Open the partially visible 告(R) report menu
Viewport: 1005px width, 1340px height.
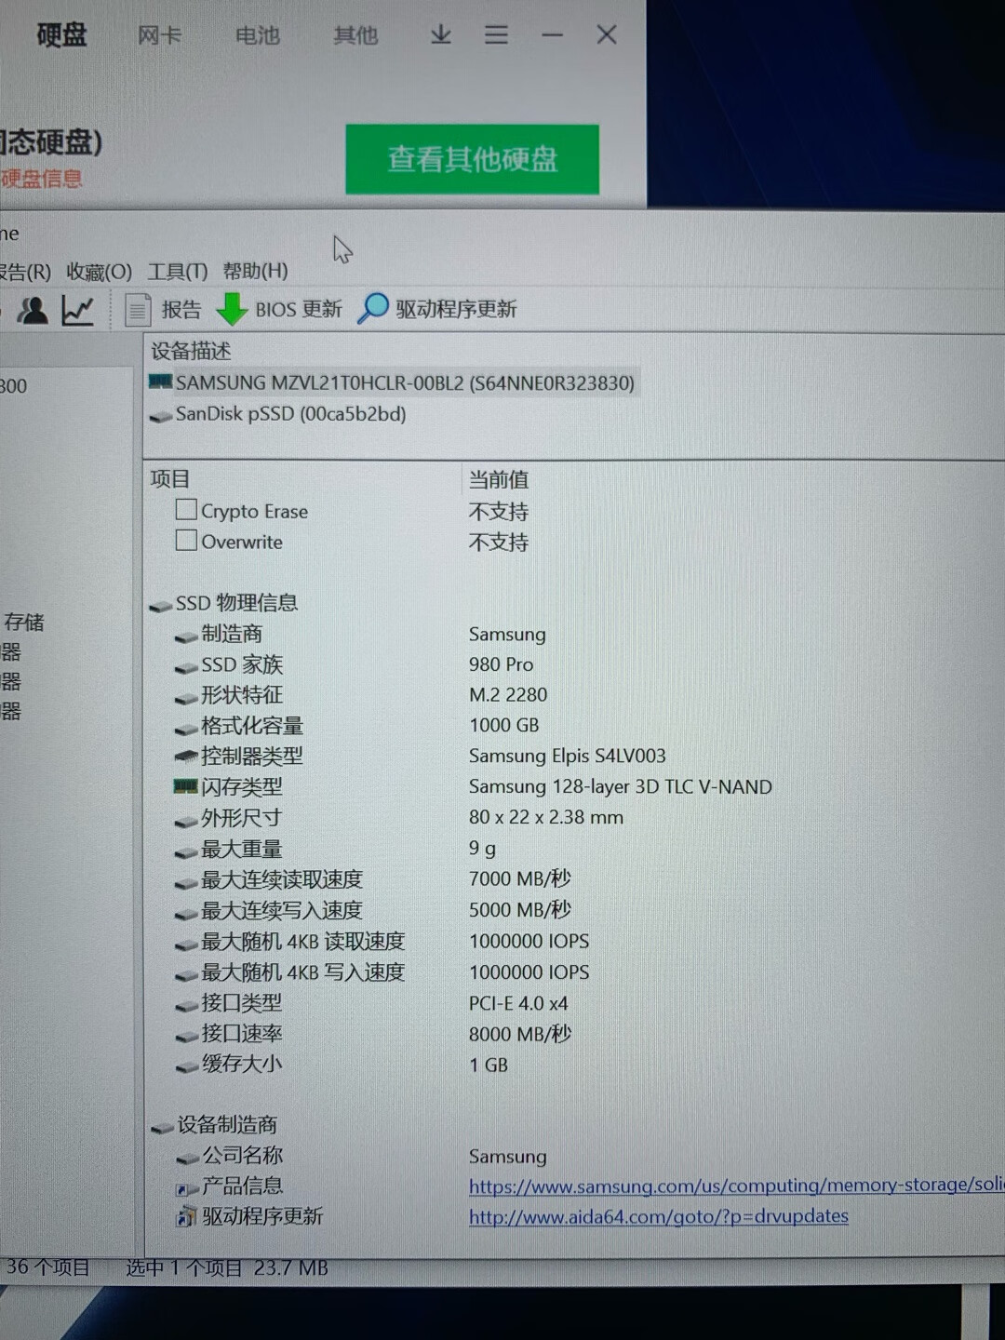click(x=25, y=272)
